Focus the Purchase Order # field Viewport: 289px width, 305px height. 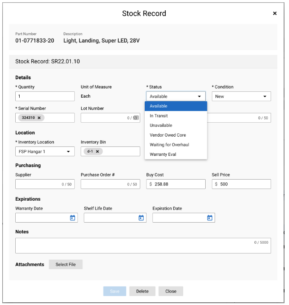coord(110,184)
